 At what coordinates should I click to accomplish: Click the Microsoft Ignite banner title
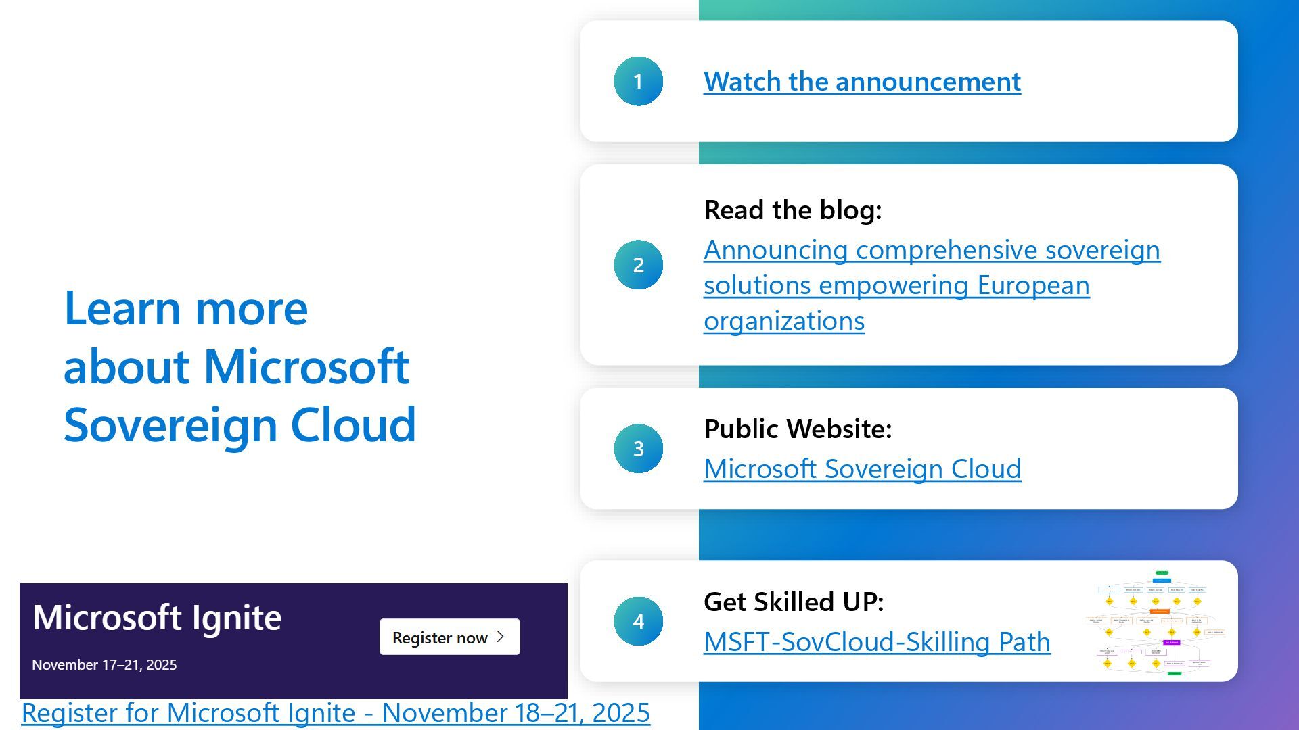(157, 618)
